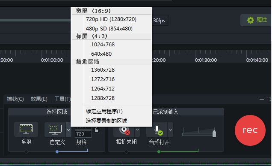
Task: Select the 全屏 full screen icon
Action: [26, 129]
